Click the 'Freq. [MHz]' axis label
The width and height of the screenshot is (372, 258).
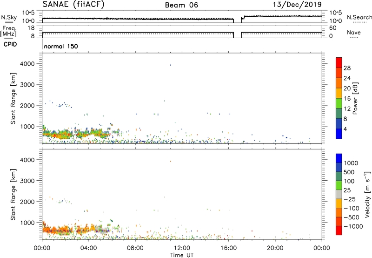click(8, 31)
